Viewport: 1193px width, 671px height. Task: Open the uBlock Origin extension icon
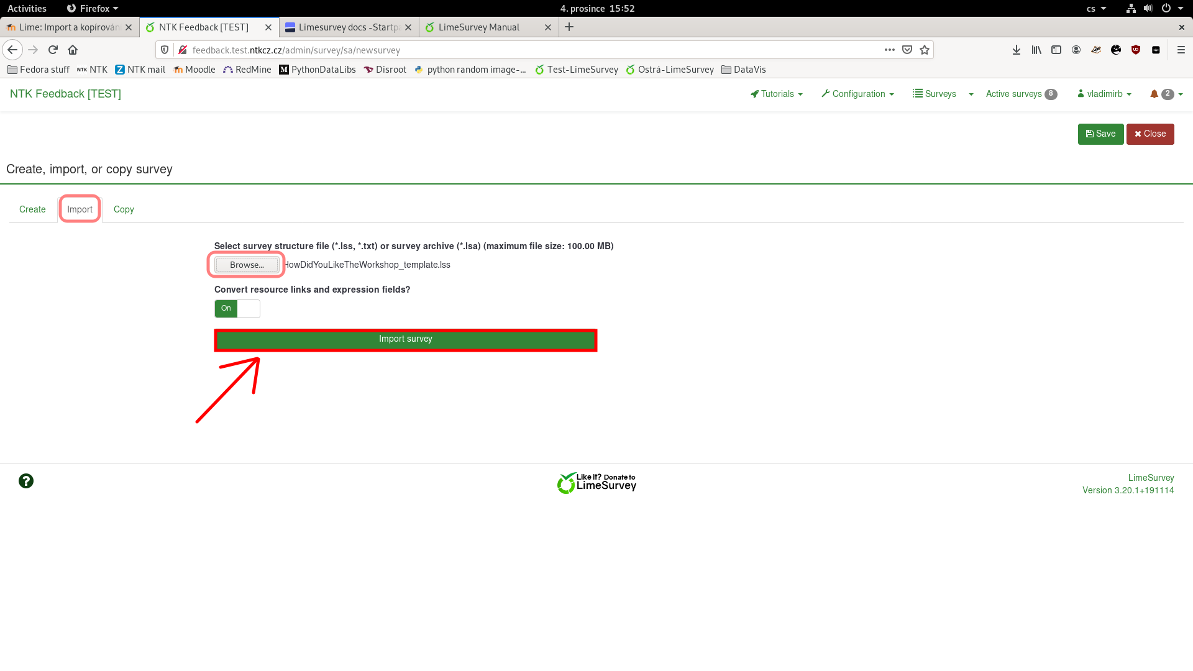pos(1136,50)
